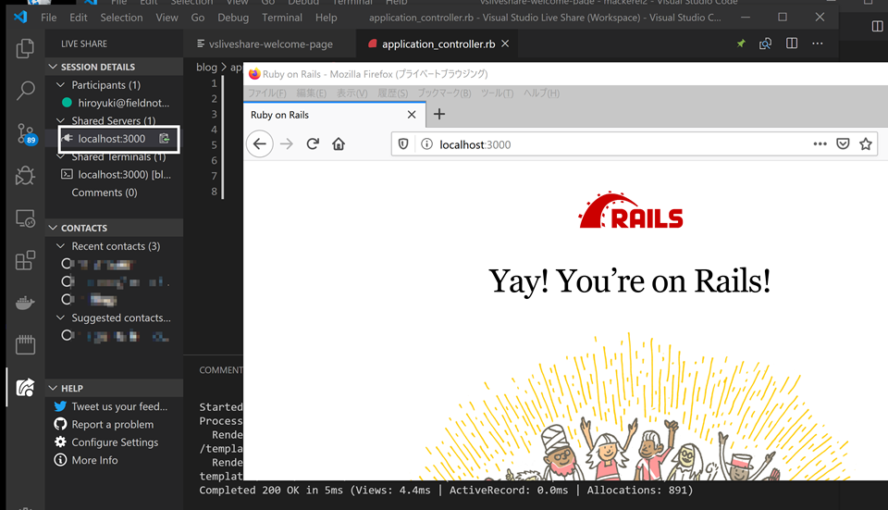Viewport: 888px width, 510px height.
Task: Click the Firefox home button
Action: [x=339, y=144]
